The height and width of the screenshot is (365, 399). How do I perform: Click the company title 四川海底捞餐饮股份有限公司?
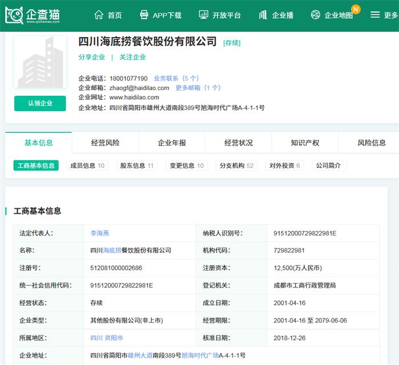(147, 42)
